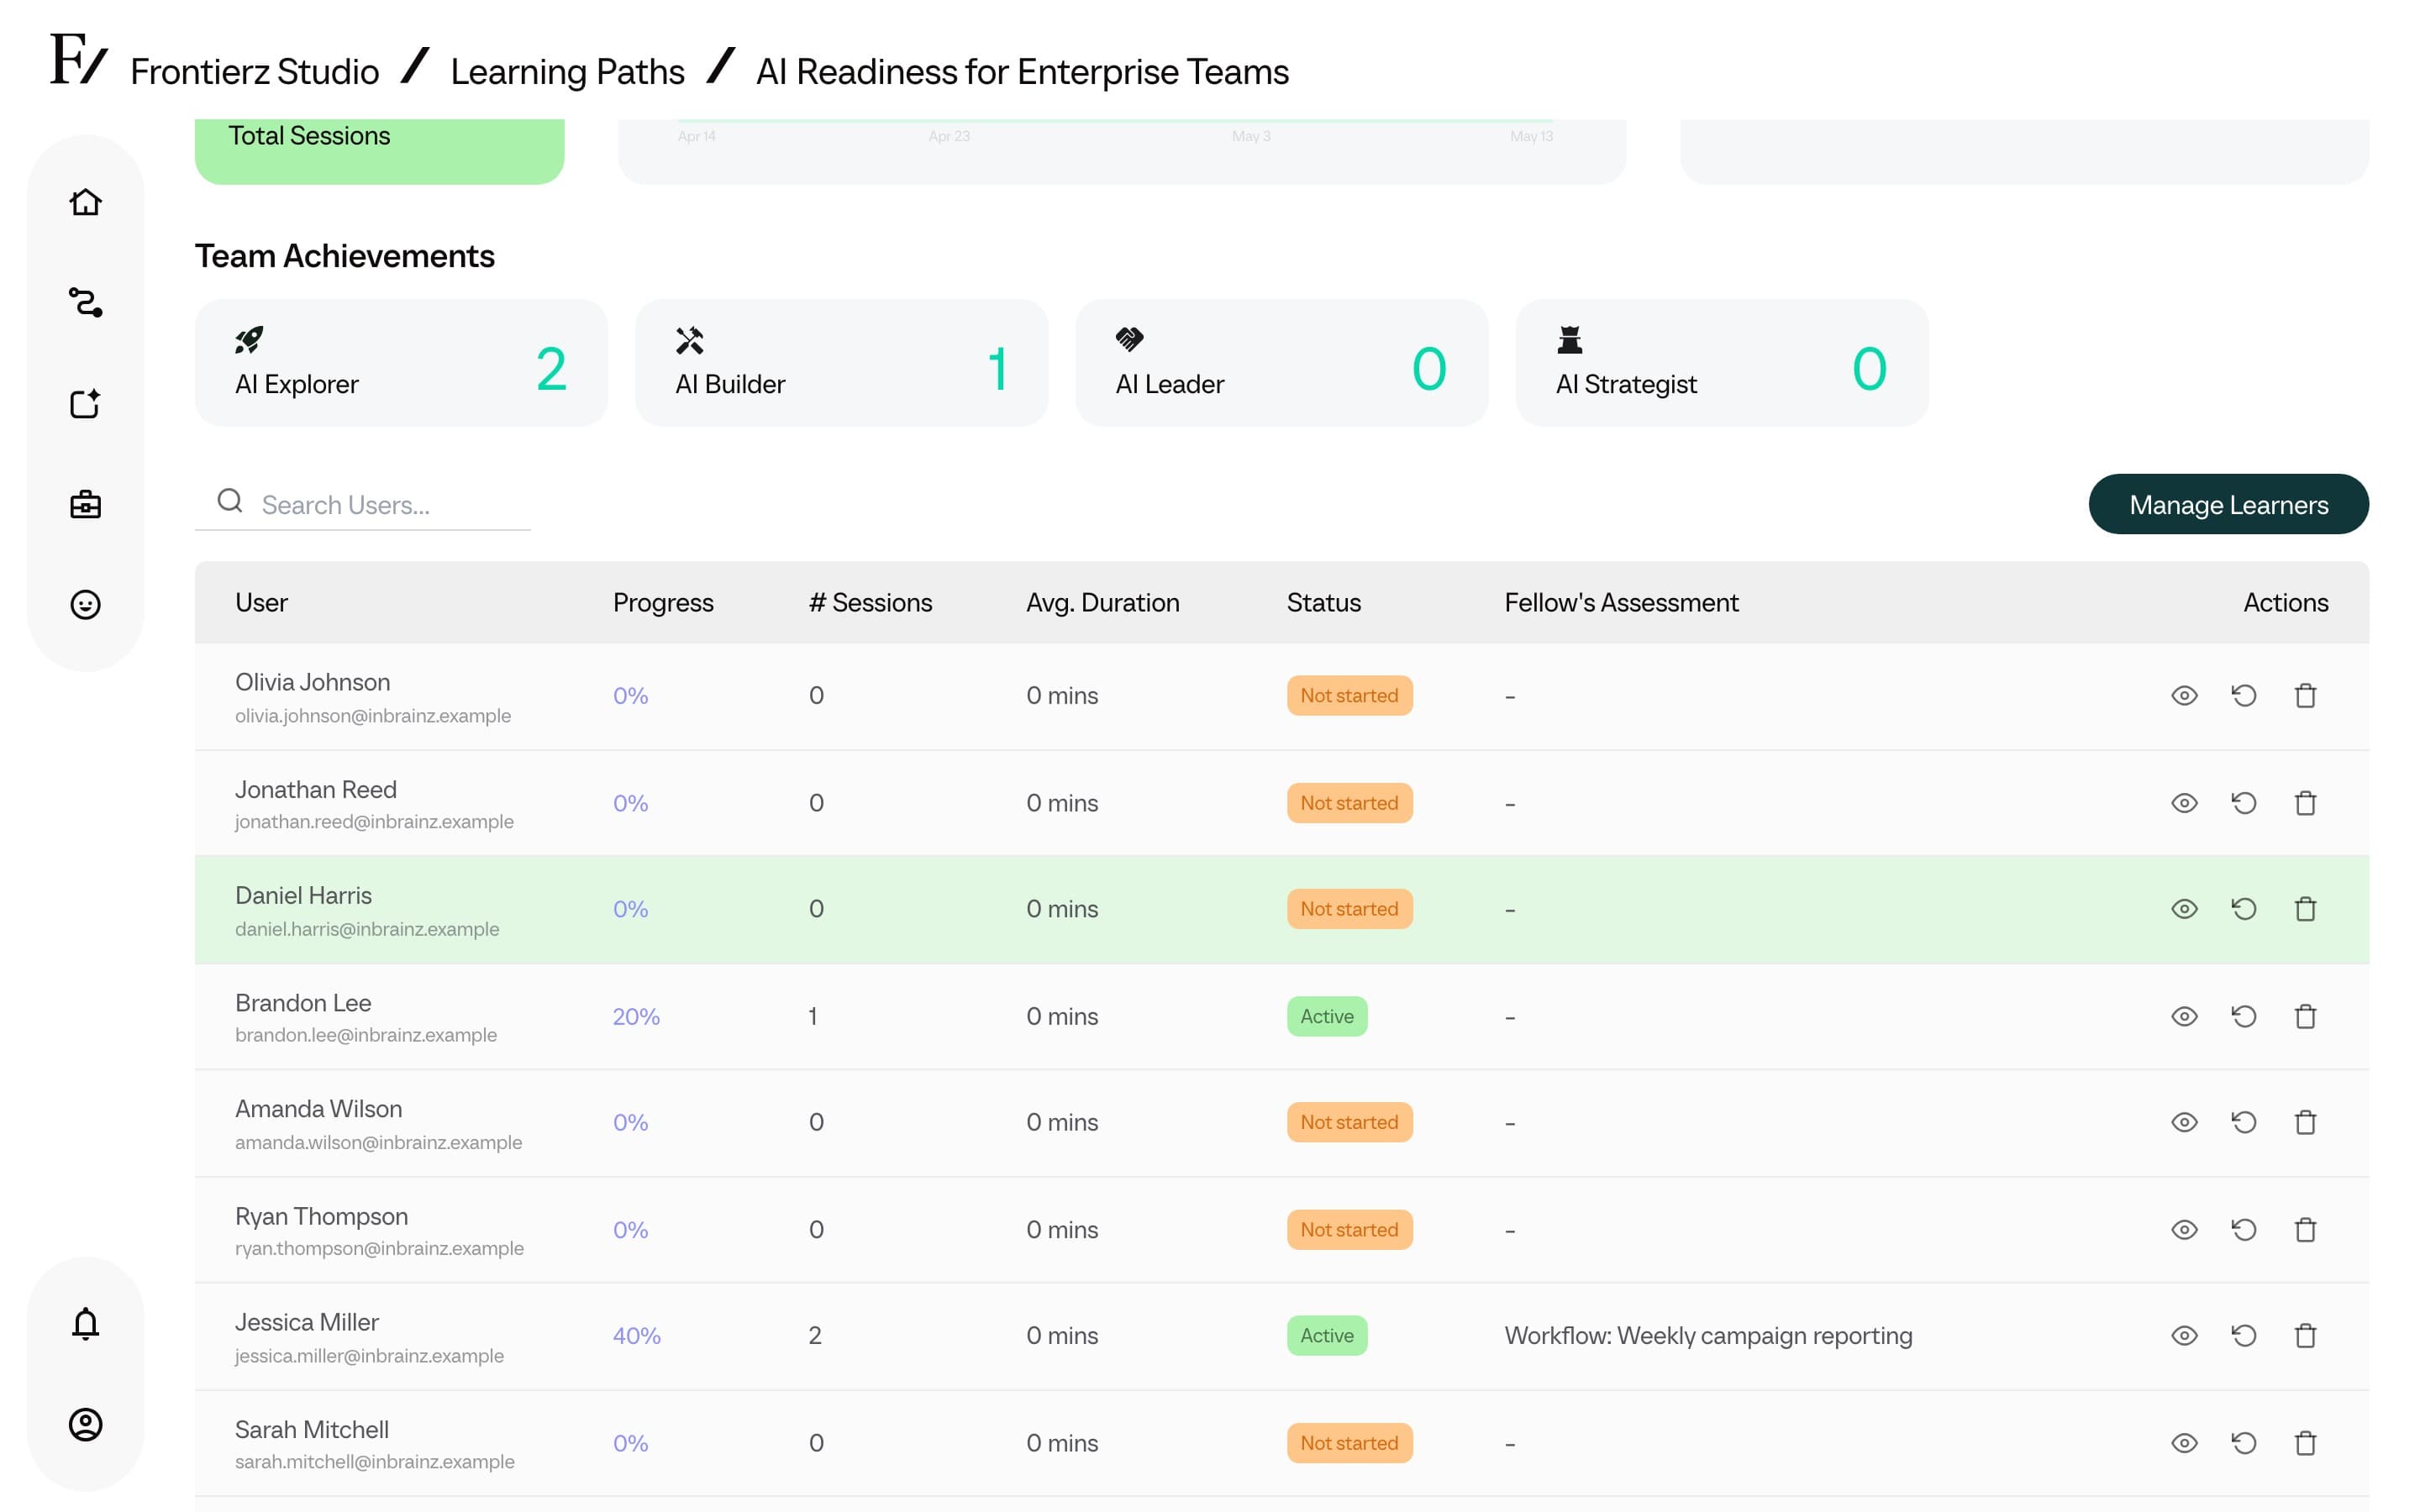This screenshot has height=1512, width=2420.
Task: Open the learning paths route icon in sidebar
Action: point(85,302)
